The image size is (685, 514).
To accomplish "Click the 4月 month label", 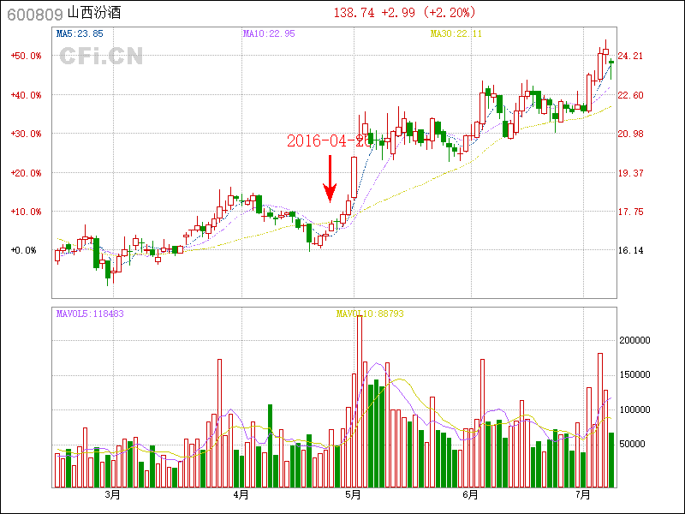I will click(241, 495).
